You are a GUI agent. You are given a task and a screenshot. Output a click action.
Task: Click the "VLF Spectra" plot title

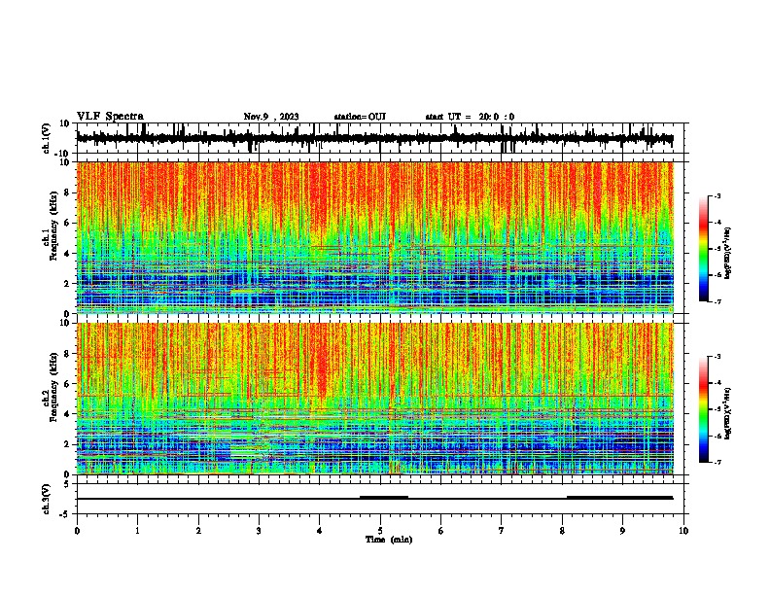110,117
